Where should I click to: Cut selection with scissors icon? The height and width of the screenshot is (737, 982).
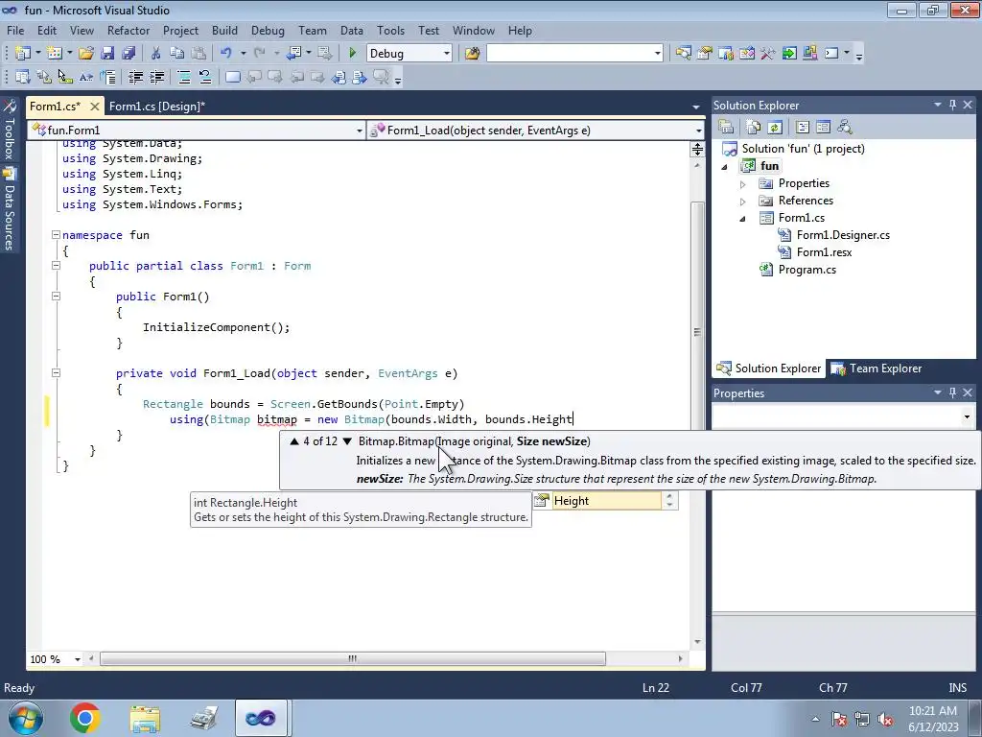pyautogui.click(x=156, y=54)
